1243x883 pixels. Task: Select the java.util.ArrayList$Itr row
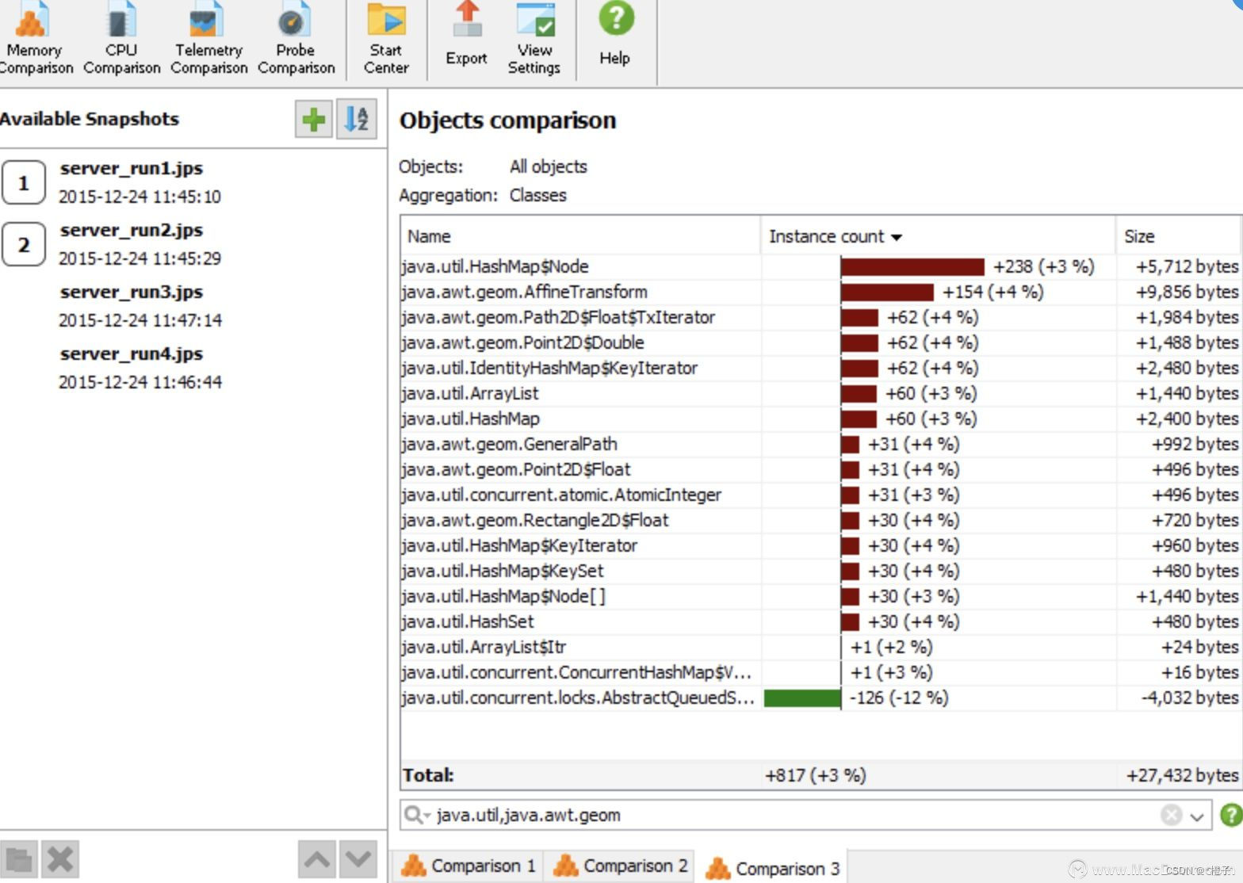821,647
